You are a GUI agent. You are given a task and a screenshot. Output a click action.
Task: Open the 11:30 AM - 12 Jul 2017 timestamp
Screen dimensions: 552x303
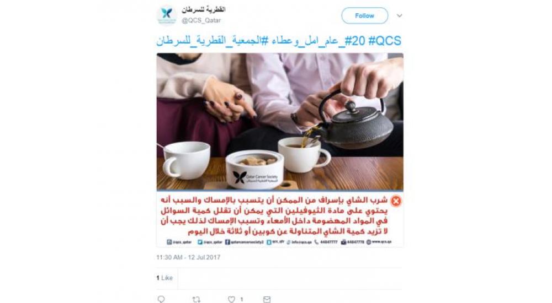pos(188,257)
